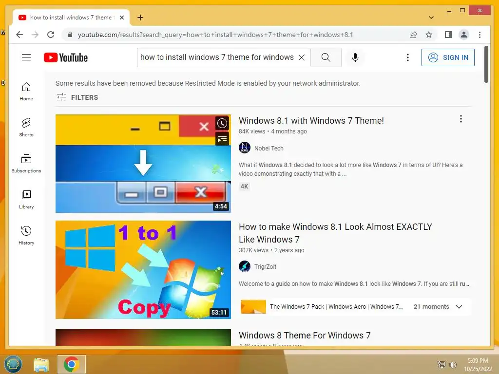
Task: Click the 4:54 video thumbnail
Action: (x=143, y=164)
